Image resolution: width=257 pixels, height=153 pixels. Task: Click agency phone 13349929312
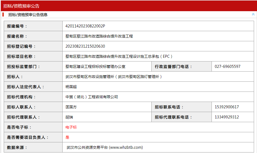pyautogui.click(x=227, y=117)
